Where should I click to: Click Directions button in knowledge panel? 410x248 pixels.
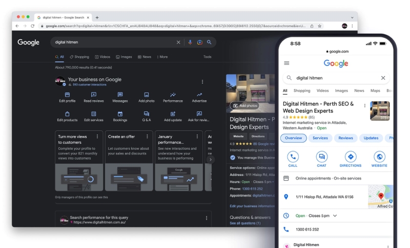pos(258,136)
